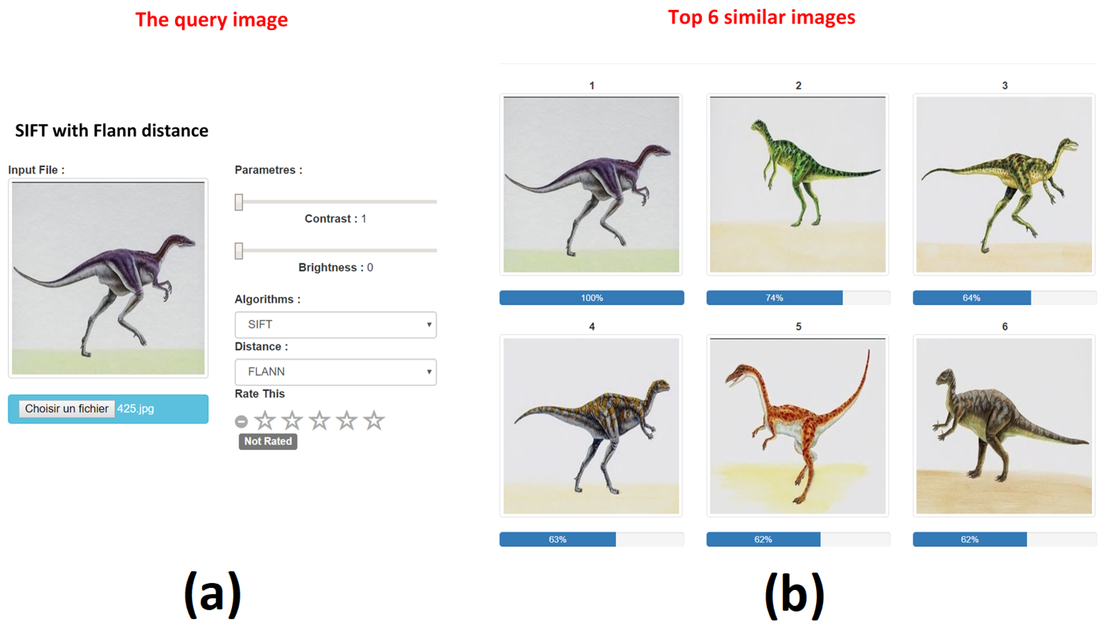The image size is (1106, 630).
Task: Click the Brightness slider handle
Action: pyautogui.click(x=239, y=251)
